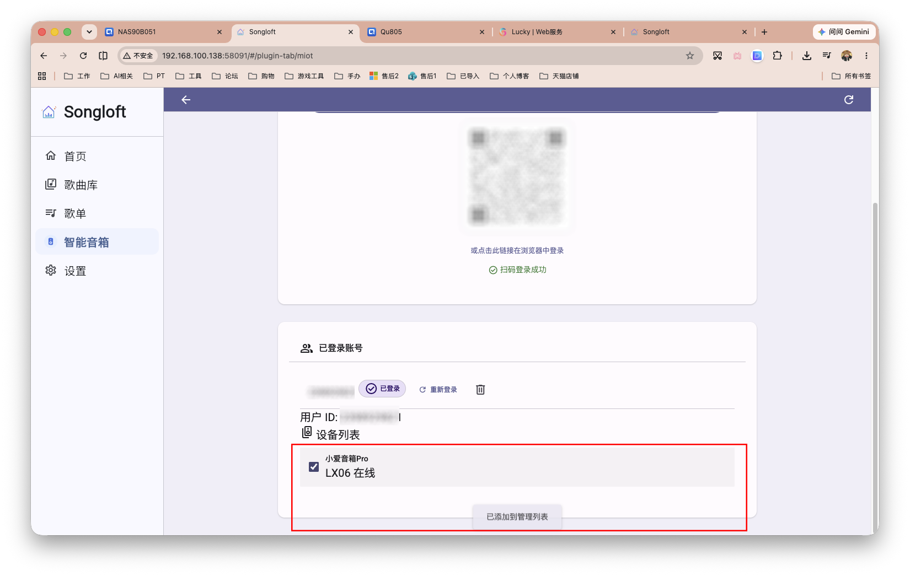Viewport: 910px width, 576px height.
Task: Click the address bar URL field
Action: (410, 56)
